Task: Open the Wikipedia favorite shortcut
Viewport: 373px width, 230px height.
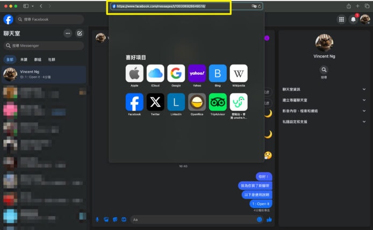Action: pyautogui.click(x=239, y=73)
